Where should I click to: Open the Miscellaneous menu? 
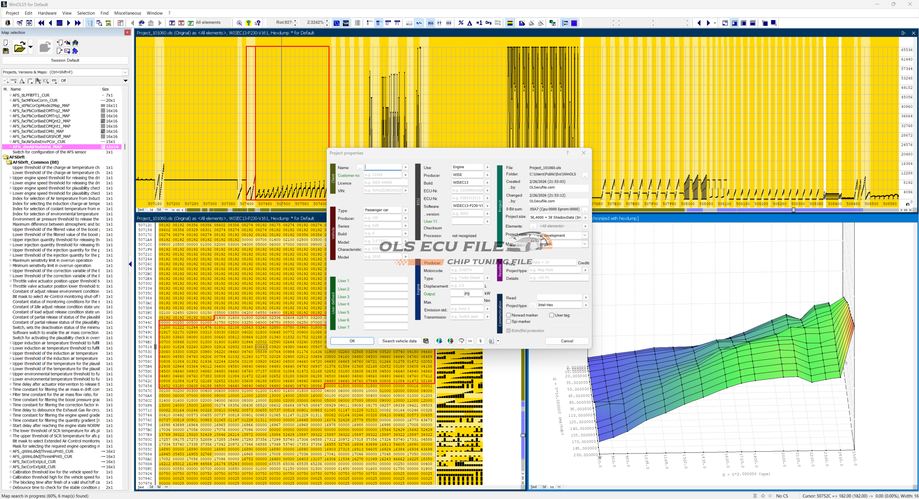pos(127,13)
